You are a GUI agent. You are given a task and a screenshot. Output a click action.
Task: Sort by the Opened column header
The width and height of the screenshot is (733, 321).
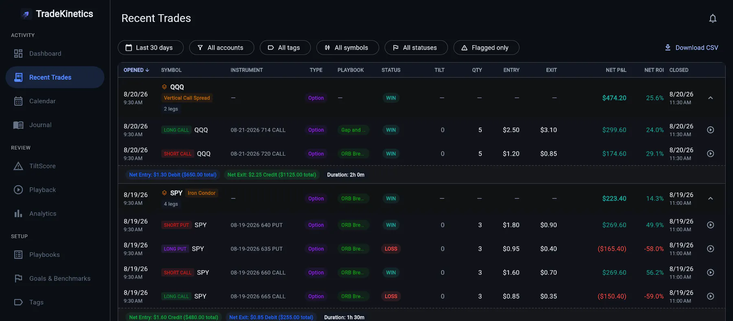pos(136,70)
